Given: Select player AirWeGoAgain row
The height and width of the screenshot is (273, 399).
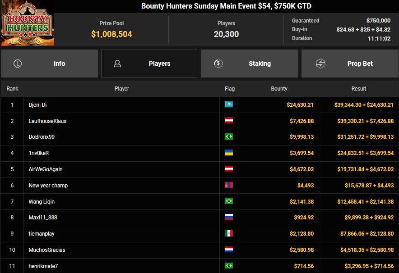Looking at the screenshot, I should (x=46, y=169).
